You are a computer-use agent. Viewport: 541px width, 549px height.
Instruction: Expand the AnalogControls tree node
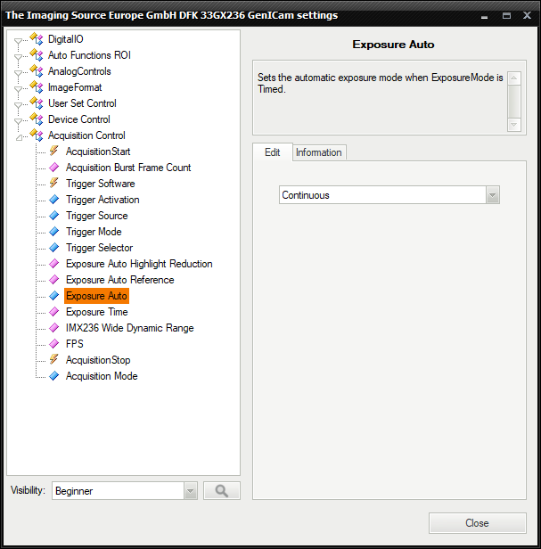click(x=18, y=73)
